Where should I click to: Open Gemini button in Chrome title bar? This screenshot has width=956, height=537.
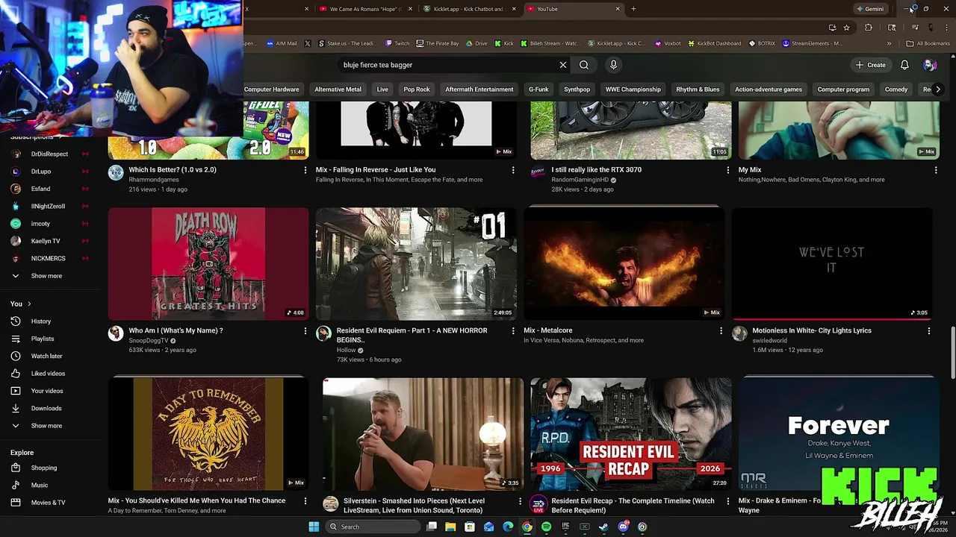(x=869, y=9)
